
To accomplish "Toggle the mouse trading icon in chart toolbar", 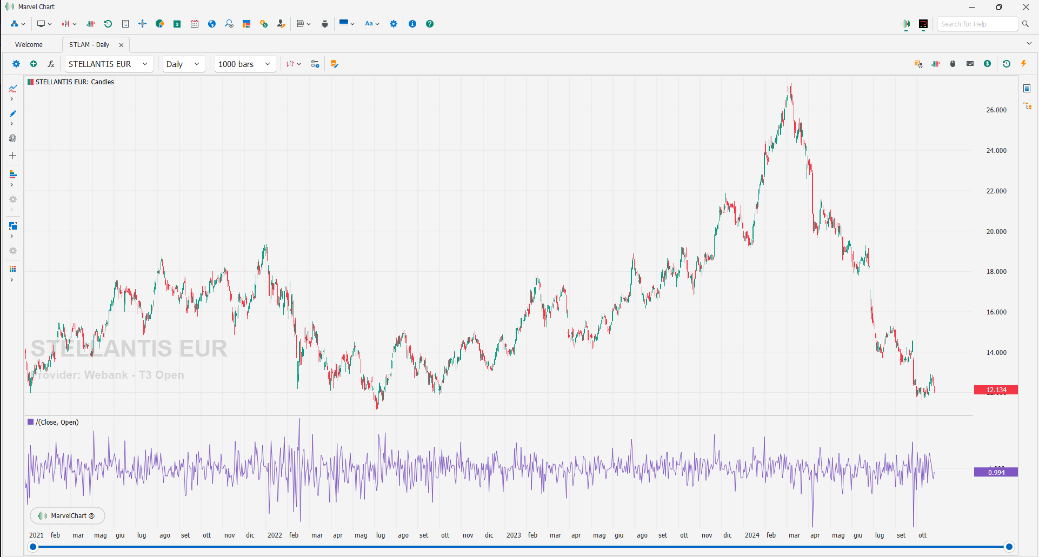I will pyautogui.click(x=953, y=64).
